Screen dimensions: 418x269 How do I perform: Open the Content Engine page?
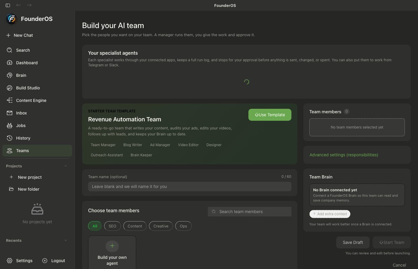37,100
